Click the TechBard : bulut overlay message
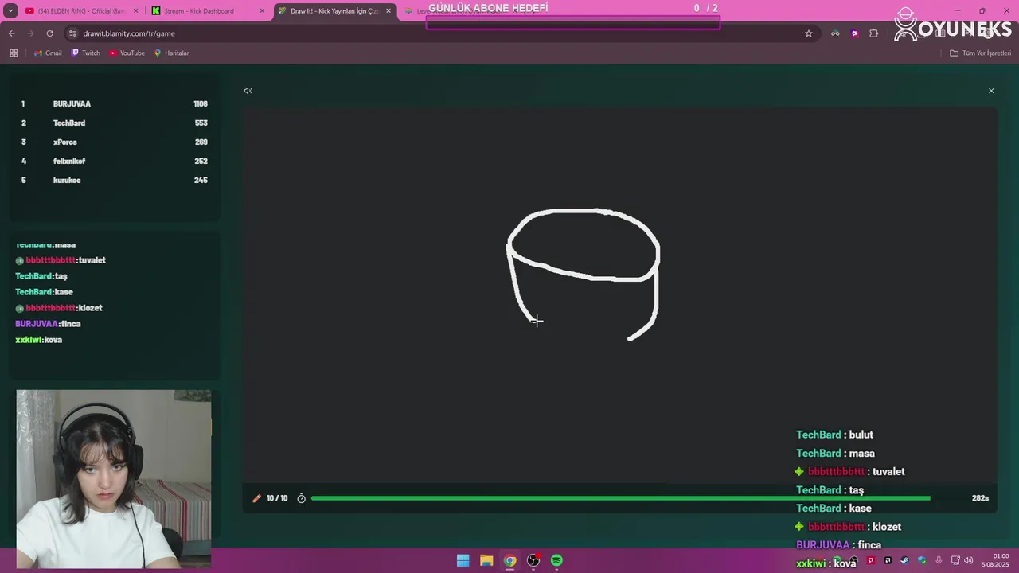 (x=834, y=435)
